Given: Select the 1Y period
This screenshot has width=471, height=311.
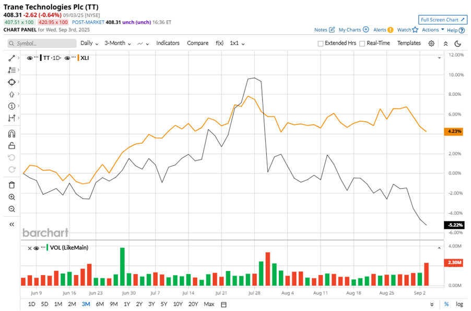Looking at the screenshot, I should [127, 304].
